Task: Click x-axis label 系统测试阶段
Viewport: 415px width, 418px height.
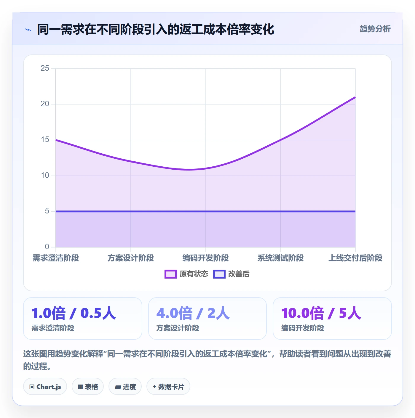Action: click(280, 258)
